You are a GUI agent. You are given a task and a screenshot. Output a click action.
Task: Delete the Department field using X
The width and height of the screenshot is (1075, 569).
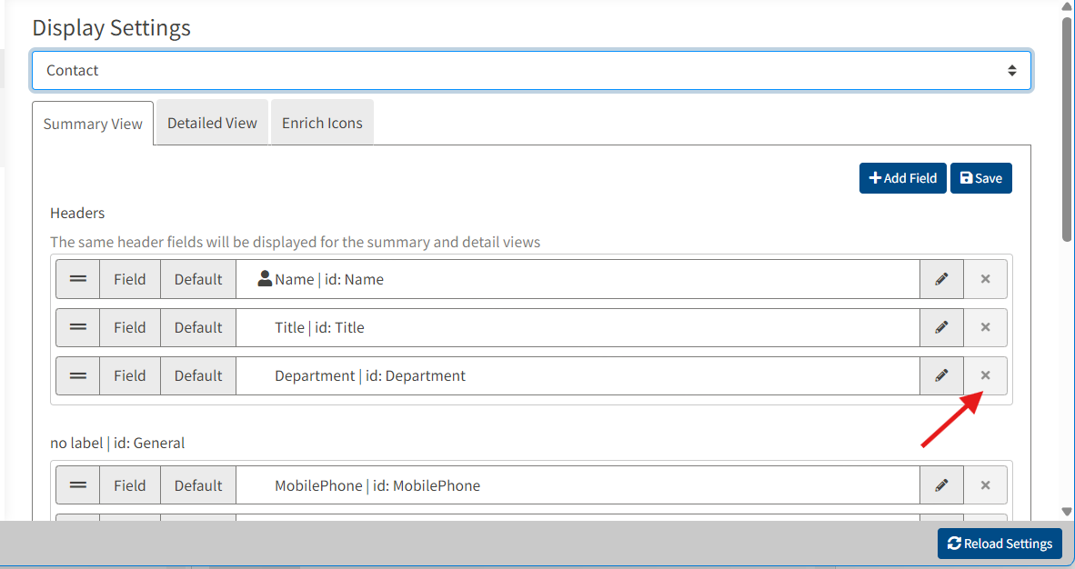coord(985,375)
